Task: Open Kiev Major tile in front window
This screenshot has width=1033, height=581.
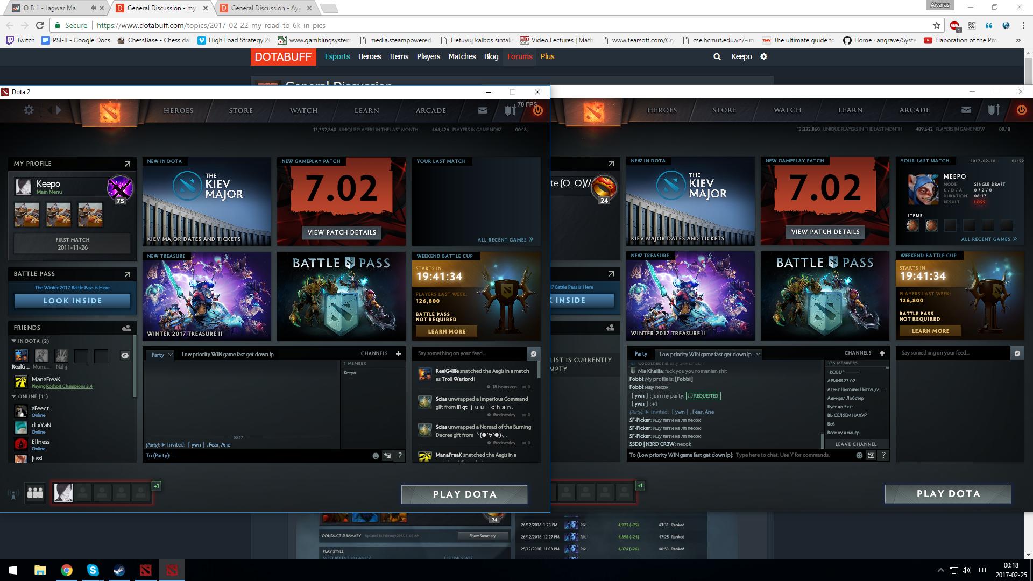Action: [207, 201]
